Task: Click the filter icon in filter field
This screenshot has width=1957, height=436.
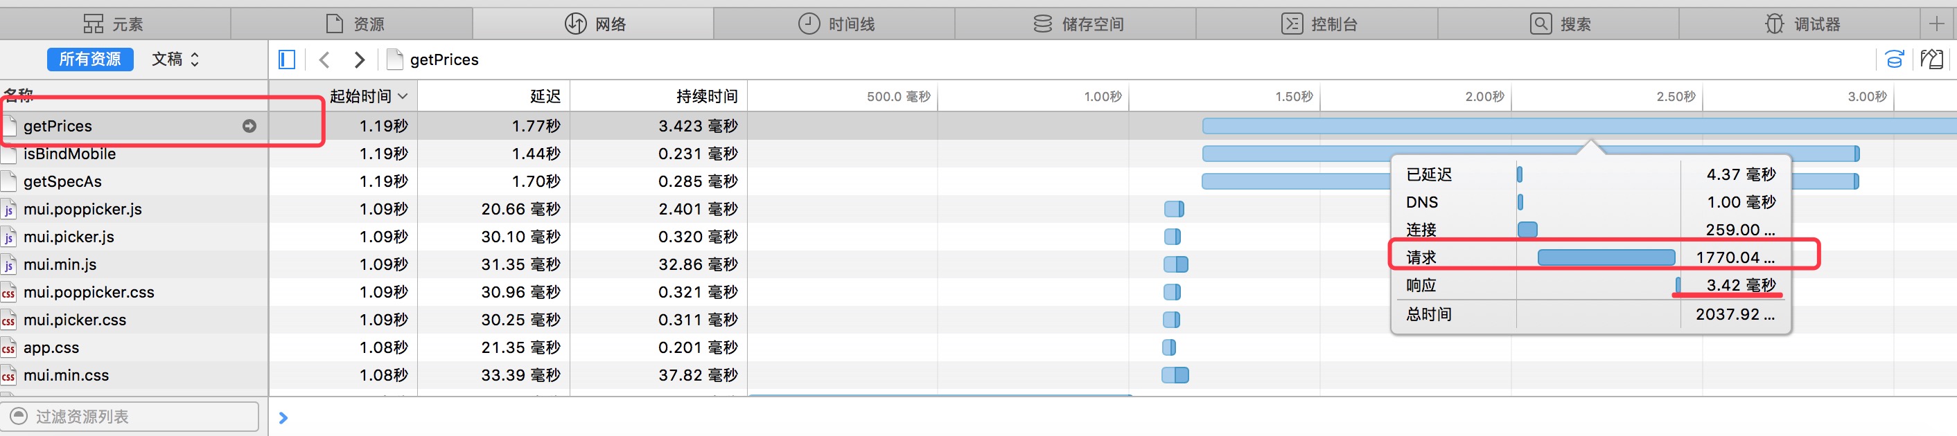Action: [19, 417]
